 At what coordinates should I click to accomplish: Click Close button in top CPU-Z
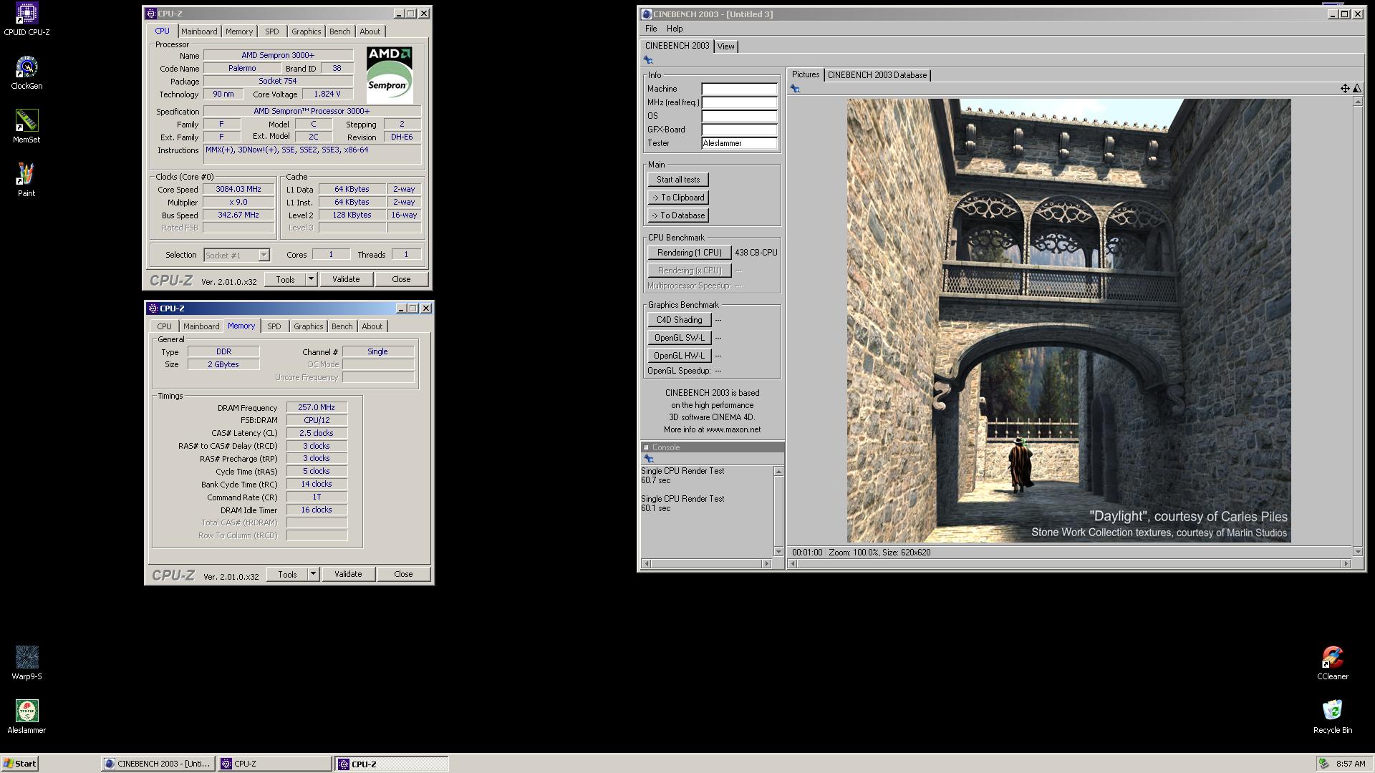401,279
